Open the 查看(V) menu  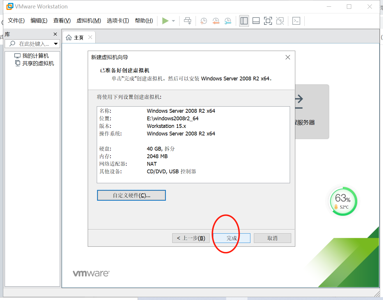(62, 21)
